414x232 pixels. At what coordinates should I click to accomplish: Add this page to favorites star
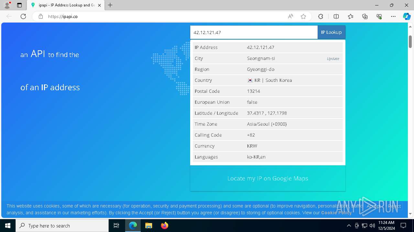[x=303, y=16]
